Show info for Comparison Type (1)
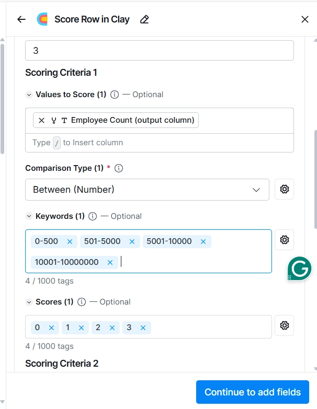 pyautogui.click(x=119, y=168)
